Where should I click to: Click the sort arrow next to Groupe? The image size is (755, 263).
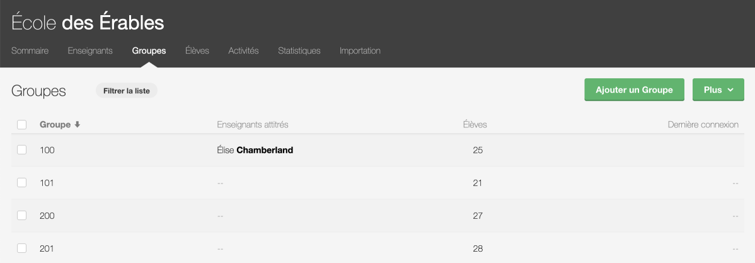78,125
